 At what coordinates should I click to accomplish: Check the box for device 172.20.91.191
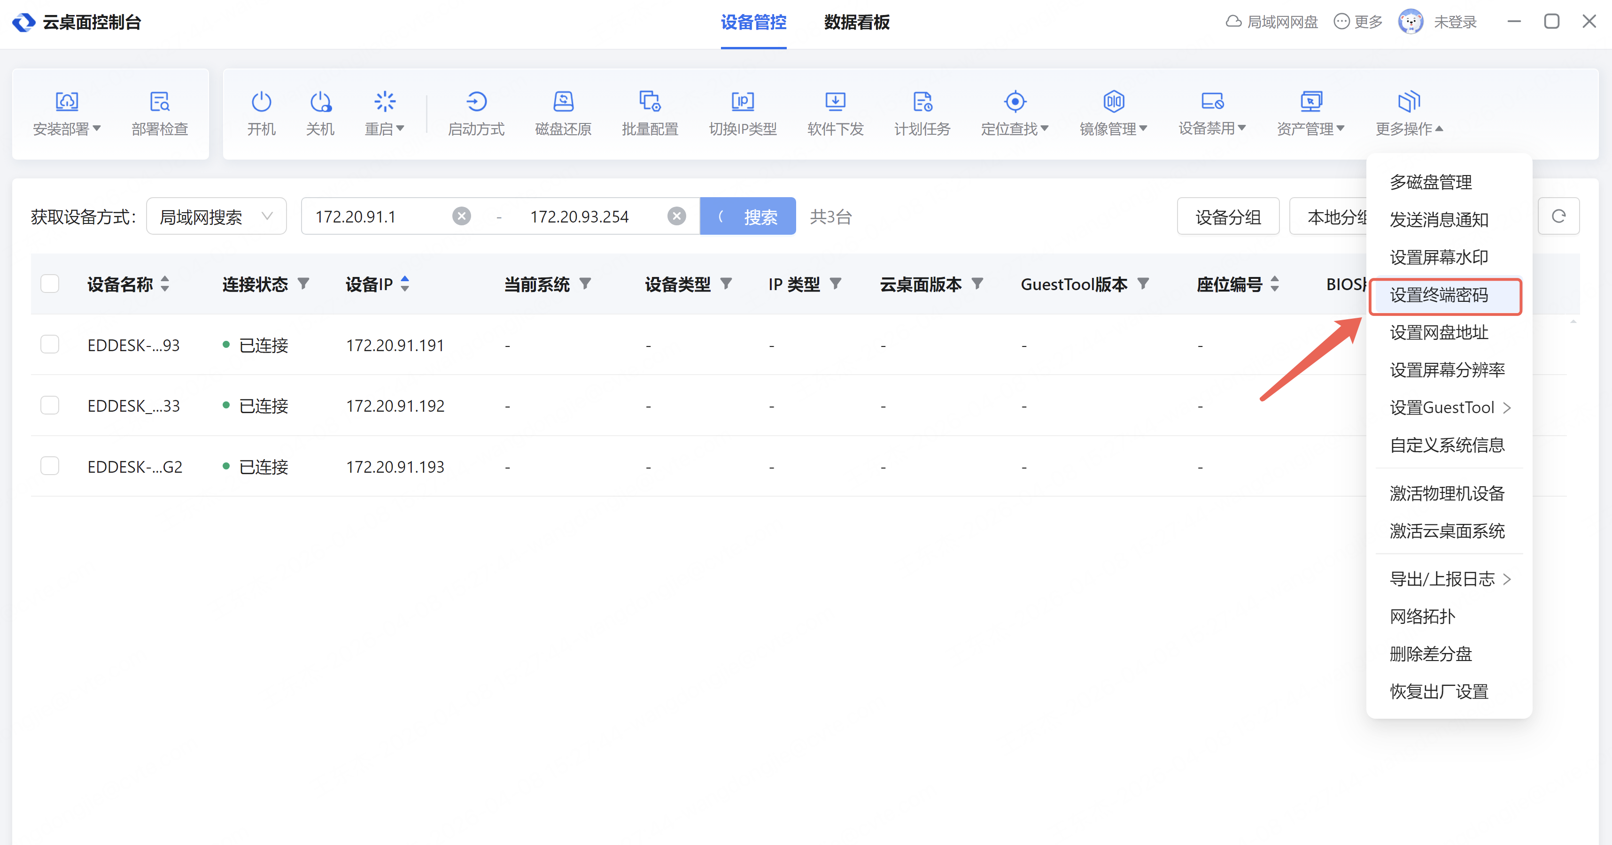coord(49,345)
